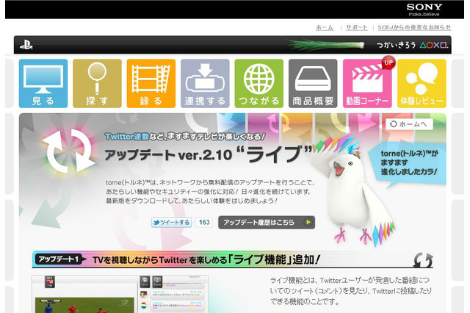
Task: Click the アップデート ver.2.10 ライブ heading
Action: click(209, 154)
